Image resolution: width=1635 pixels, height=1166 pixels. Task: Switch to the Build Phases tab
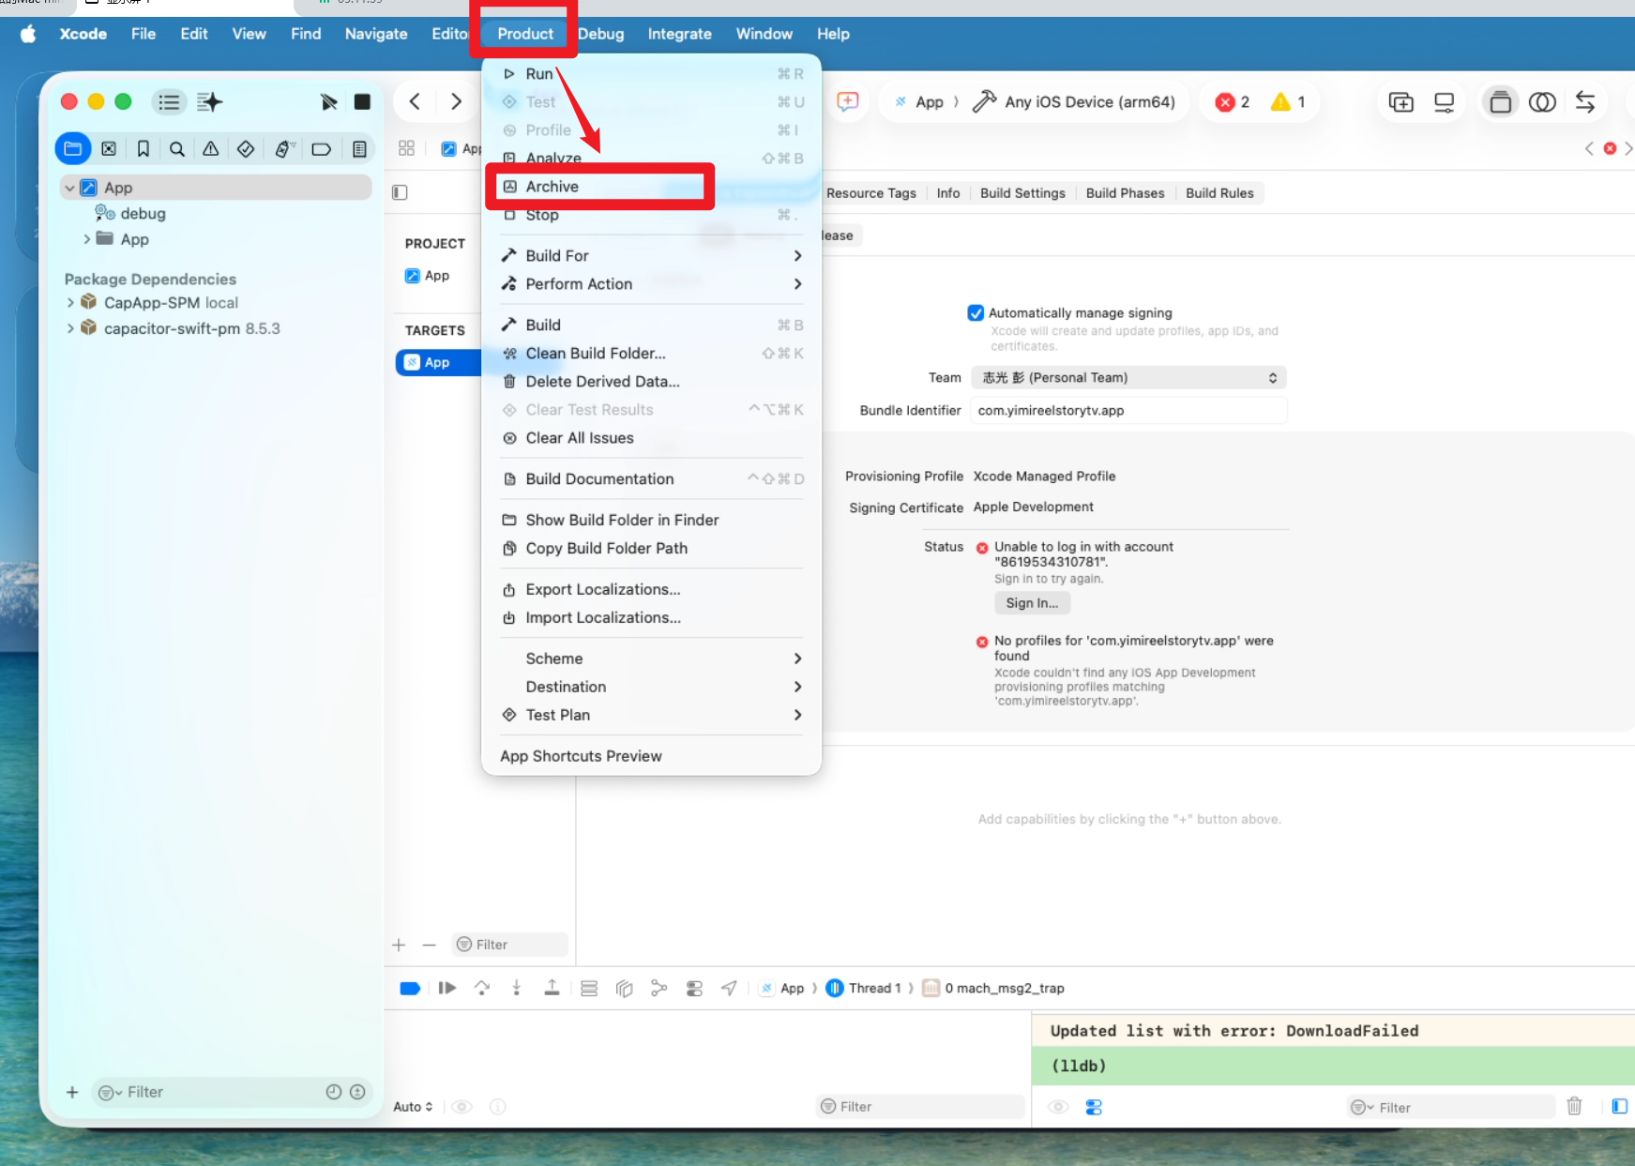pos(1125,193)
